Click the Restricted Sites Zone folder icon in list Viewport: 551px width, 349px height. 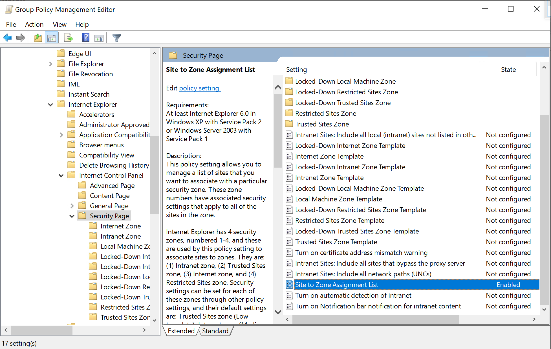point(289,113)
